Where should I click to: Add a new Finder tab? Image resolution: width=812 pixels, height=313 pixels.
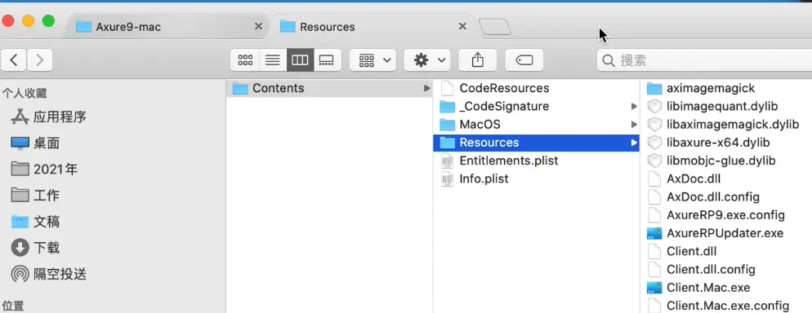point(494,27)
